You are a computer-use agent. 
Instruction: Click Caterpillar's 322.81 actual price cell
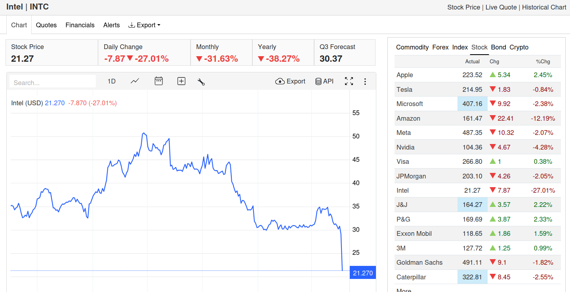(x=472, y=277)
